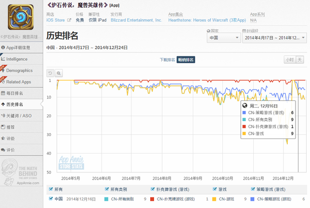
Task: Click the icon next to Demographics
Action: 3,70
